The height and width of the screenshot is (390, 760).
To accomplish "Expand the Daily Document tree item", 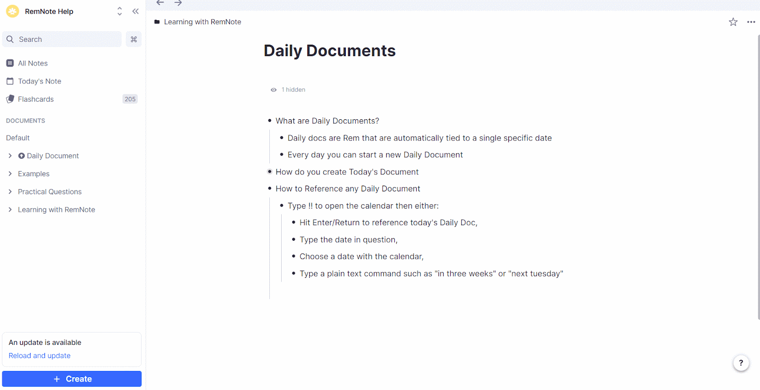I will pos(10,156).
